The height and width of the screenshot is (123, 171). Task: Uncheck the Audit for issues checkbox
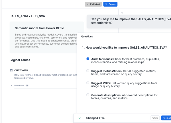(x=88, y=59)
